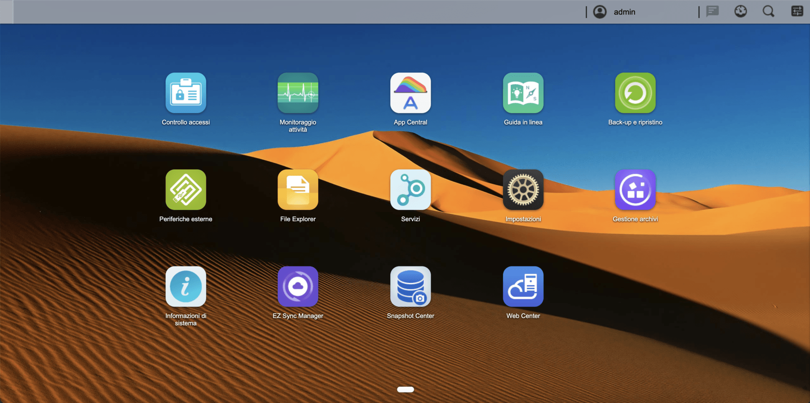
Task: Click the desktop page indicator
Action: tap(405, 390)
